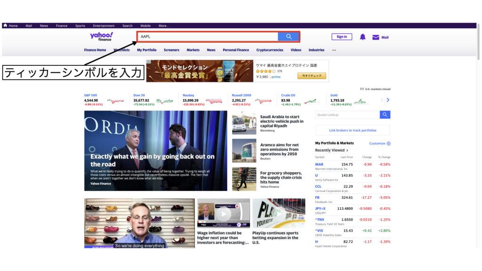
Task: Open the ^VIX ticker symbol
Action: (319, 231)
